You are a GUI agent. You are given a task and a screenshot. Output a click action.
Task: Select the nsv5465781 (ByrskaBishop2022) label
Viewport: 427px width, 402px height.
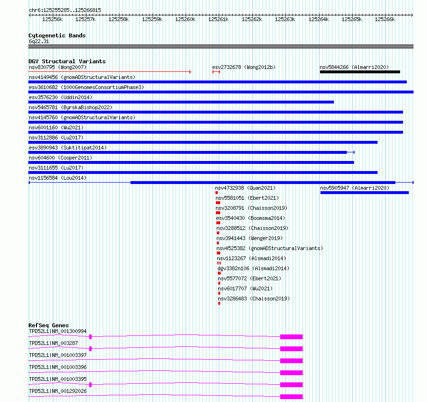(71, 107)
